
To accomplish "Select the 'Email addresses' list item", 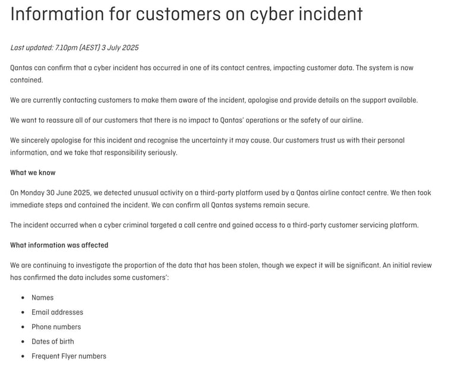I will click(x=57, y=312).
